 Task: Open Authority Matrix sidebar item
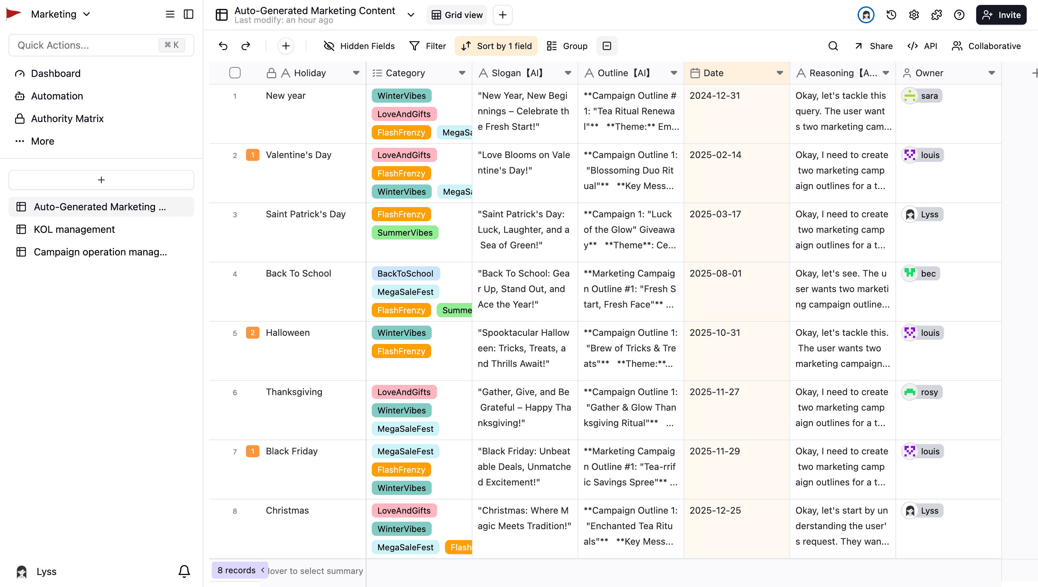102,119
